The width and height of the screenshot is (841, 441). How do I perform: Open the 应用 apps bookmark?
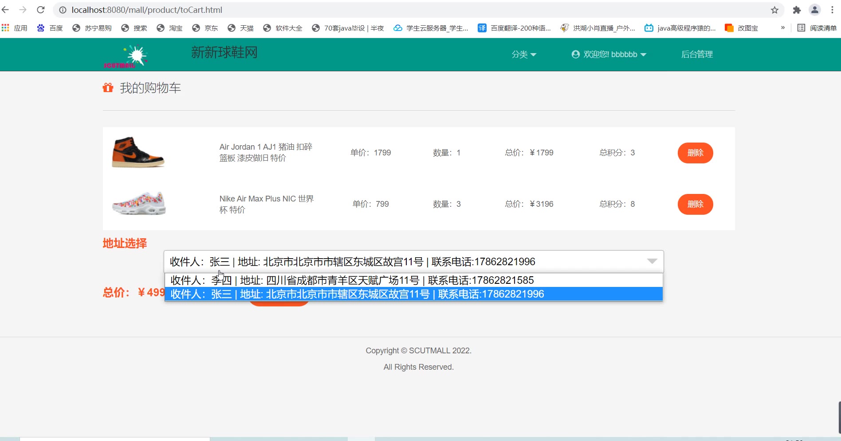tap(15, 28)
